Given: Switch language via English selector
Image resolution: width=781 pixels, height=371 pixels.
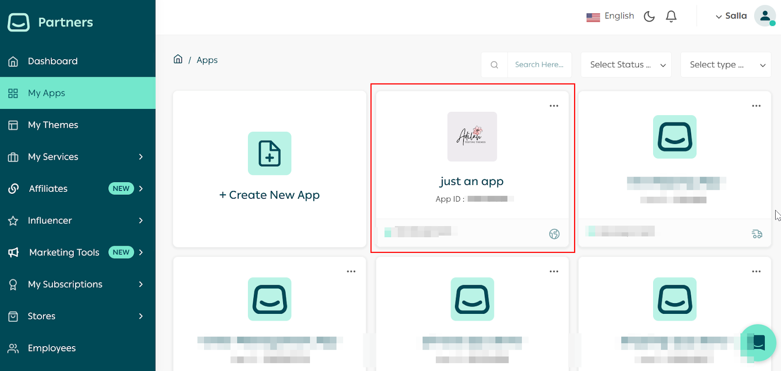Looking at the screenshot, I should (610, 16).
